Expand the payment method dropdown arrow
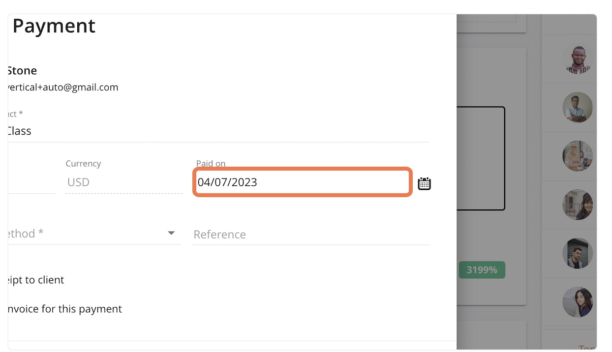 click(x=171, y=233)
